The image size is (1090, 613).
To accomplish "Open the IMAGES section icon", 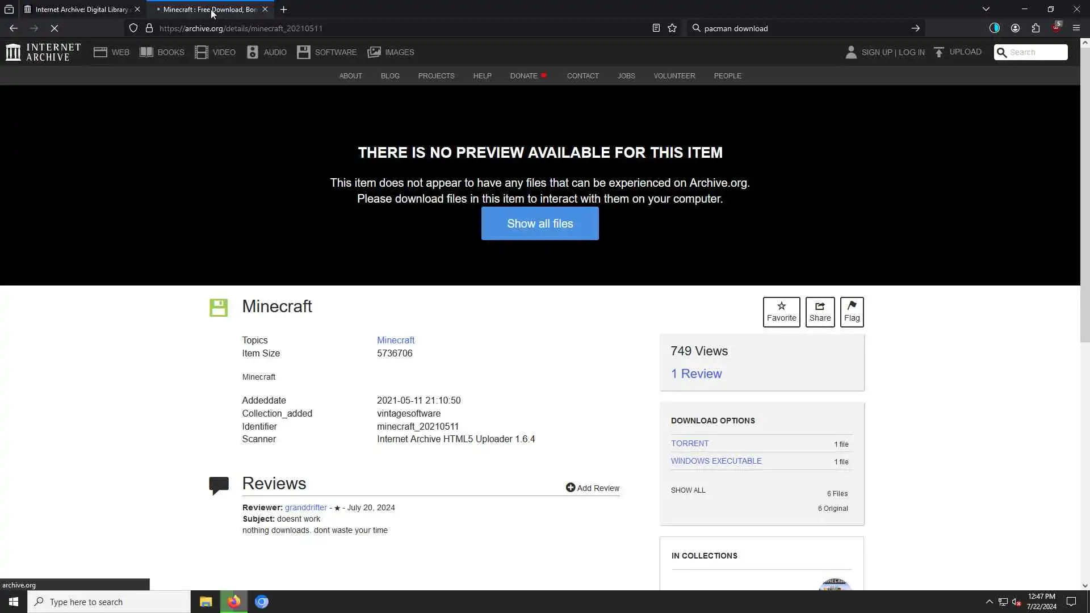I will coord(374,52).
